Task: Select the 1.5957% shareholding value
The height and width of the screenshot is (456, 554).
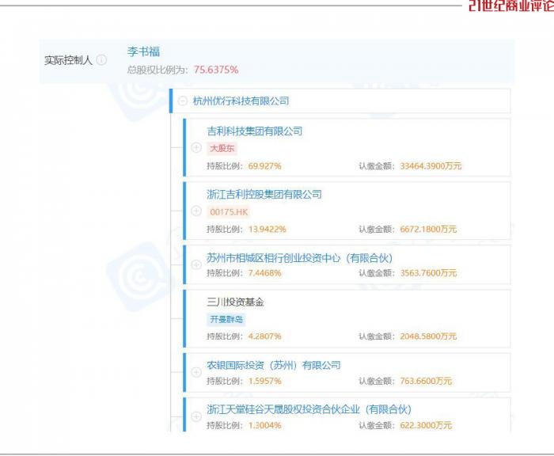Action: click(x=264, y=381)
